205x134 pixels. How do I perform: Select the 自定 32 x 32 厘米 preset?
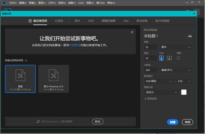point(20,79)
